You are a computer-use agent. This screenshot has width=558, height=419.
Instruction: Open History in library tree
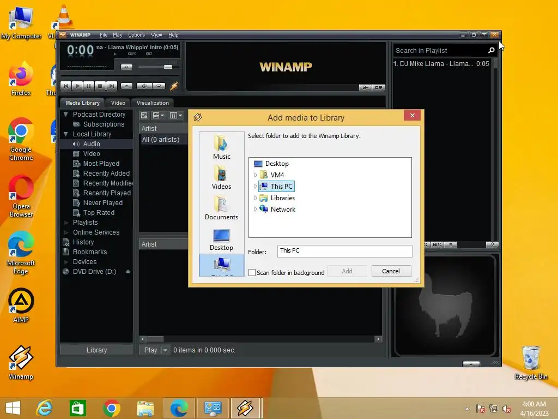click(83, 242)
